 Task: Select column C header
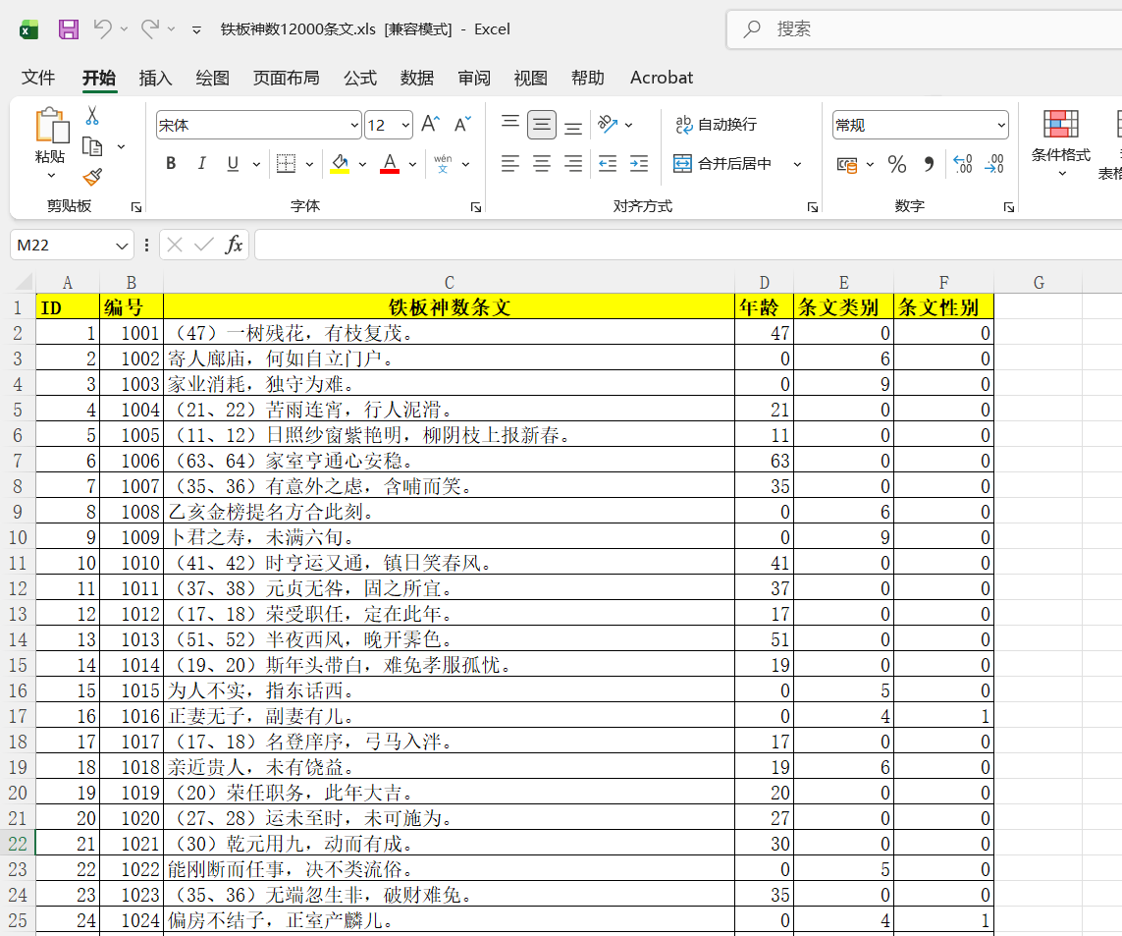(449, 282)
